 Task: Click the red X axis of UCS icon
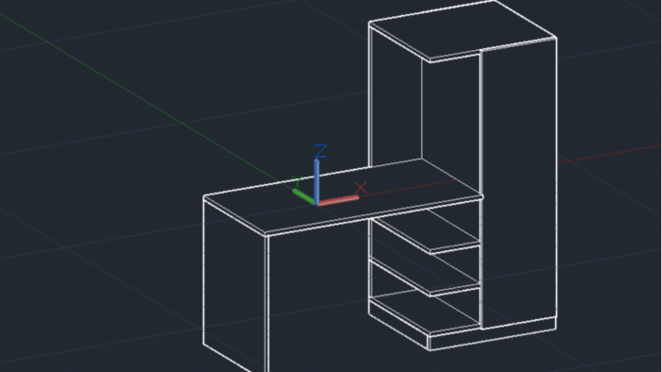coord(339,200)
